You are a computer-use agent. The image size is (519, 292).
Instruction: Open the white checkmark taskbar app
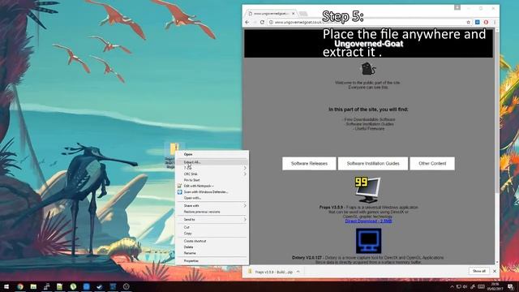coord(99,286)
